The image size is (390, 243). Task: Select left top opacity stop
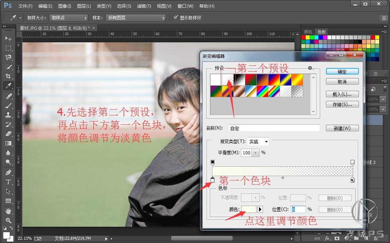pyautogui.click(x=212, y=162)
